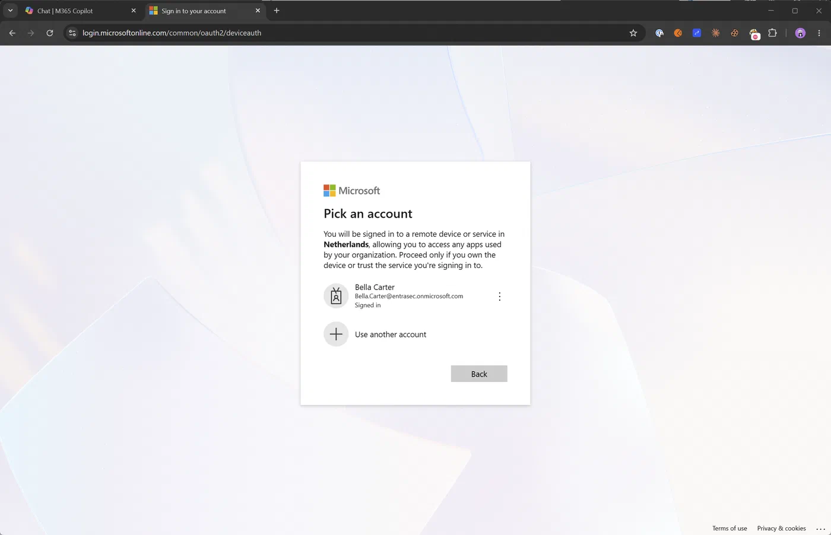Open options menu for Bella Carter account
This screenshot has height=535, width=831.
(499, 297)
